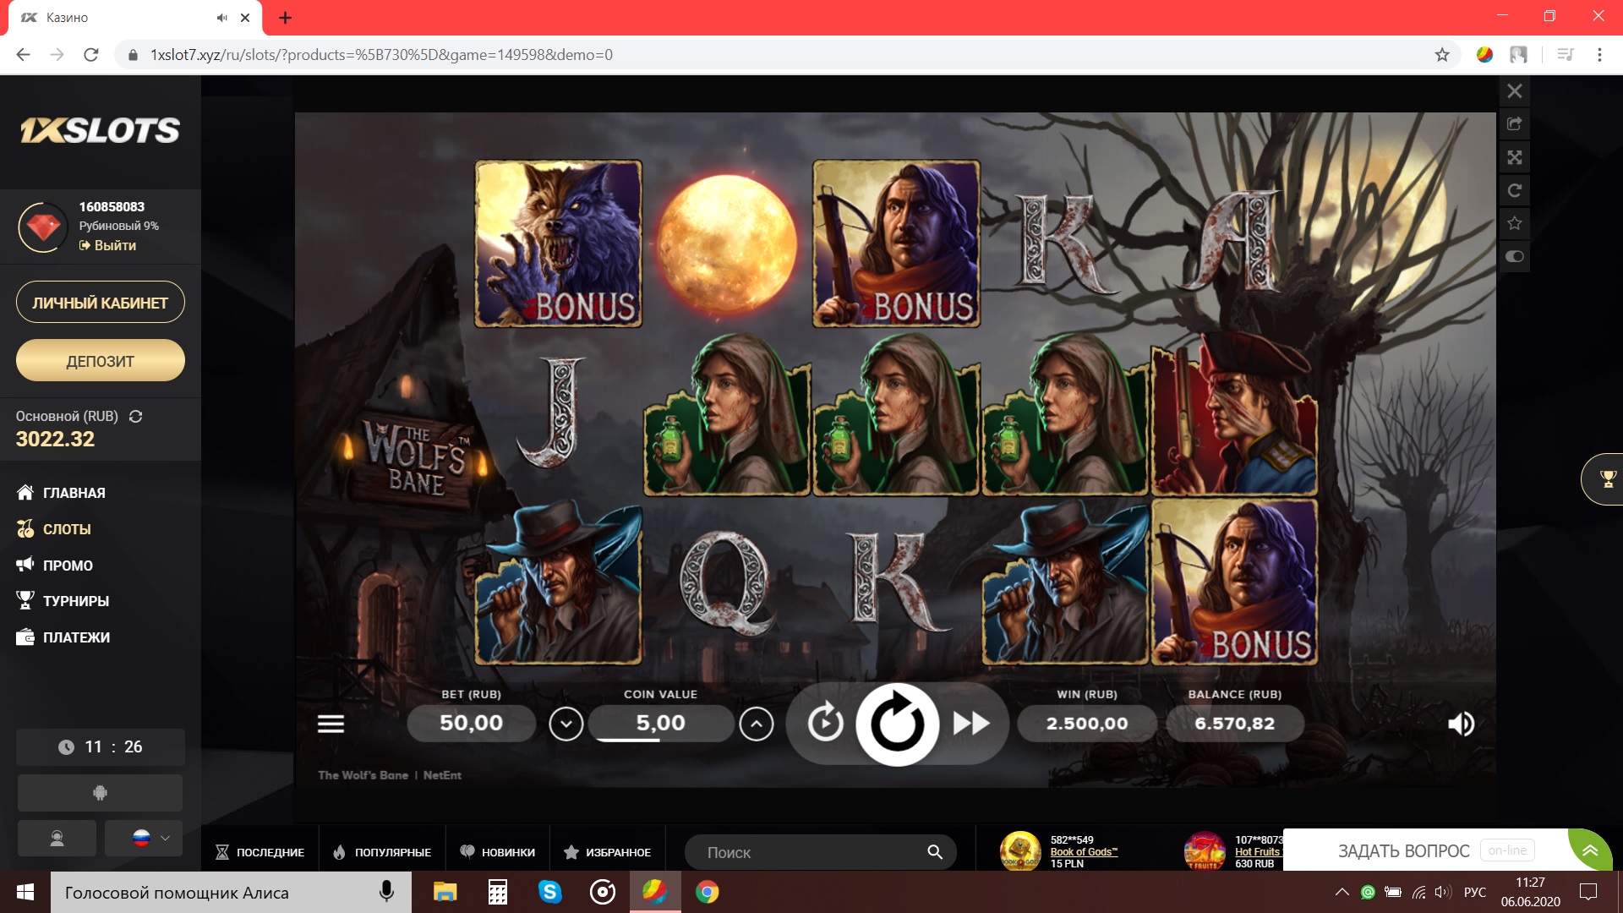This screenshot has height=913, width=1623.
Task: Enable quick spin fast-forward
Action: (x=970, y=724)
